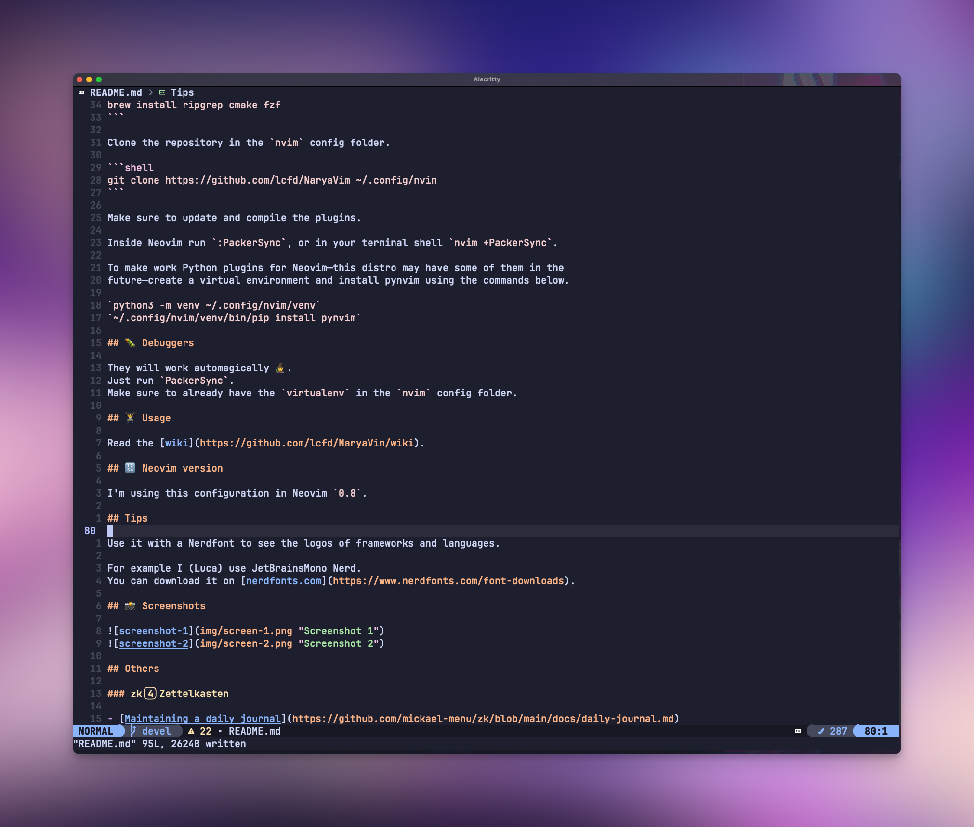974x827 pixels.
Task: Open the nerdfonts.com link text
Action: [x=283, y=581]
